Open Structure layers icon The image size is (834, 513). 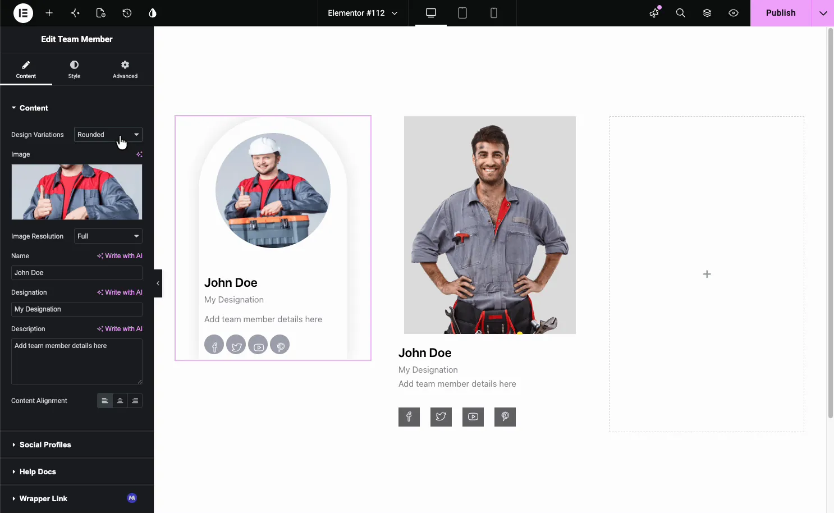point(707,13)
